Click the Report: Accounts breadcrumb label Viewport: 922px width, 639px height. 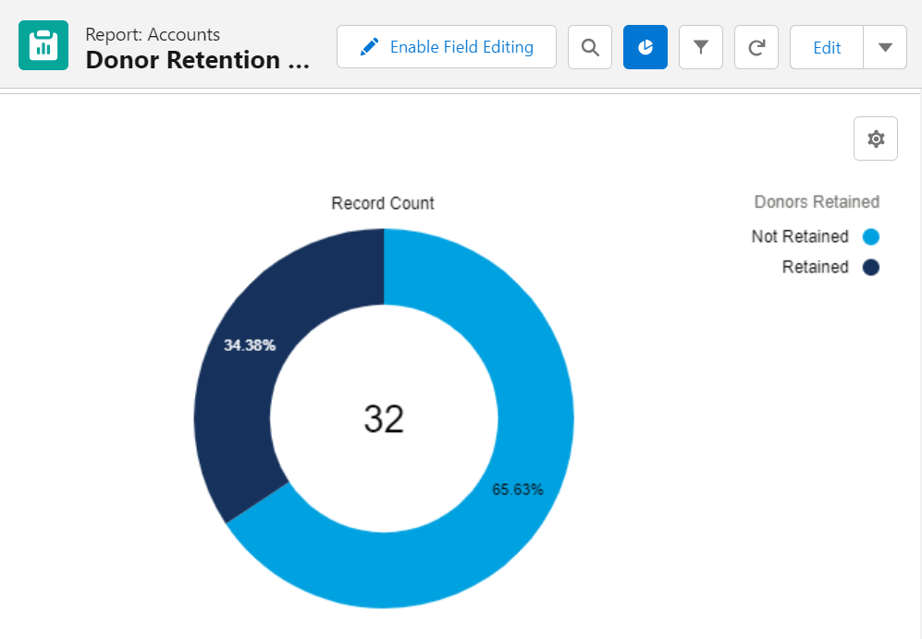pyautogui.click(x=153, y=34)
